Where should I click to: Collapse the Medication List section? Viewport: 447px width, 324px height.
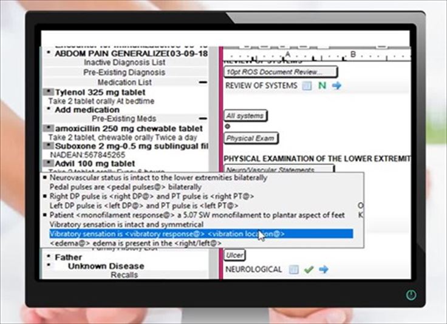click(203, 82)
